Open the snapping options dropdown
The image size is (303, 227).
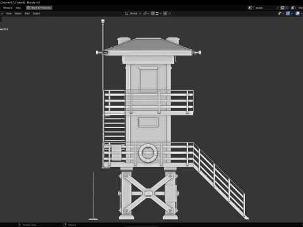[x=158, y=13]
